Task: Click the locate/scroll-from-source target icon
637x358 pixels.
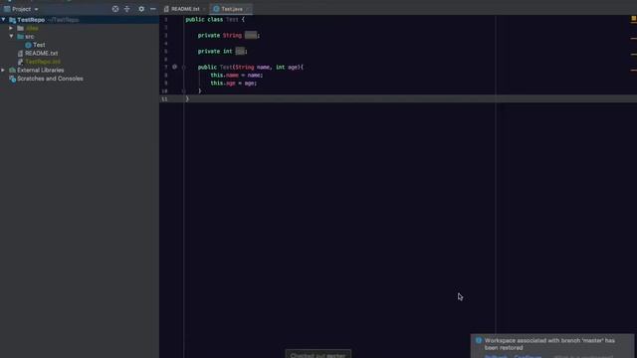Action: (115, 9)
